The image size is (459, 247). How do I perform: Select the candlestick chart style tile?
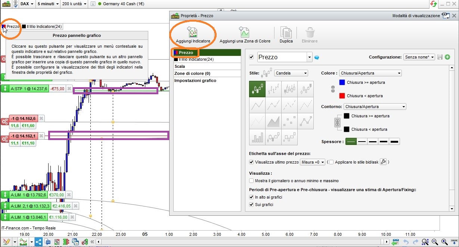pos(257,89)
